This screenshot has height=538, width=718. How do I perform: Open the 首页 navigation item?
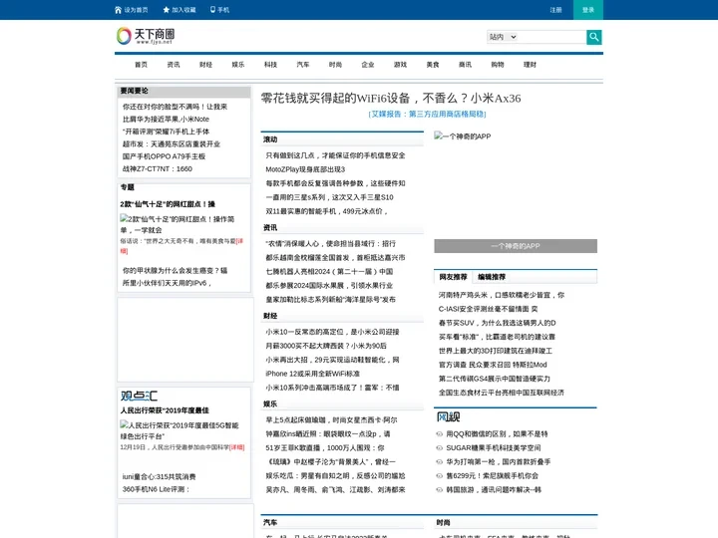(141, 65)
